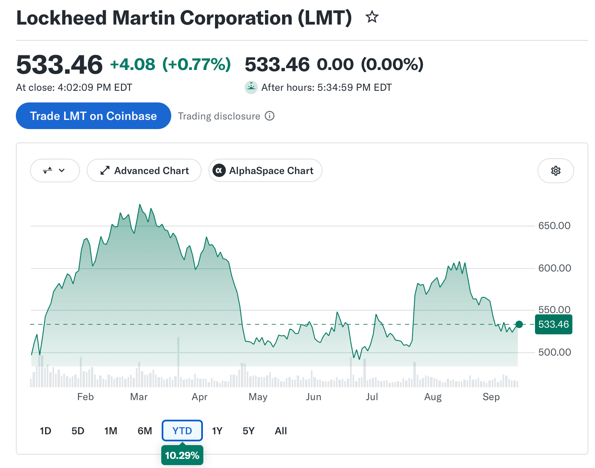The width and height of the screenshot is (595, 468).
Task: Open the chart type dropdown
Action: (x=55, y=170)
